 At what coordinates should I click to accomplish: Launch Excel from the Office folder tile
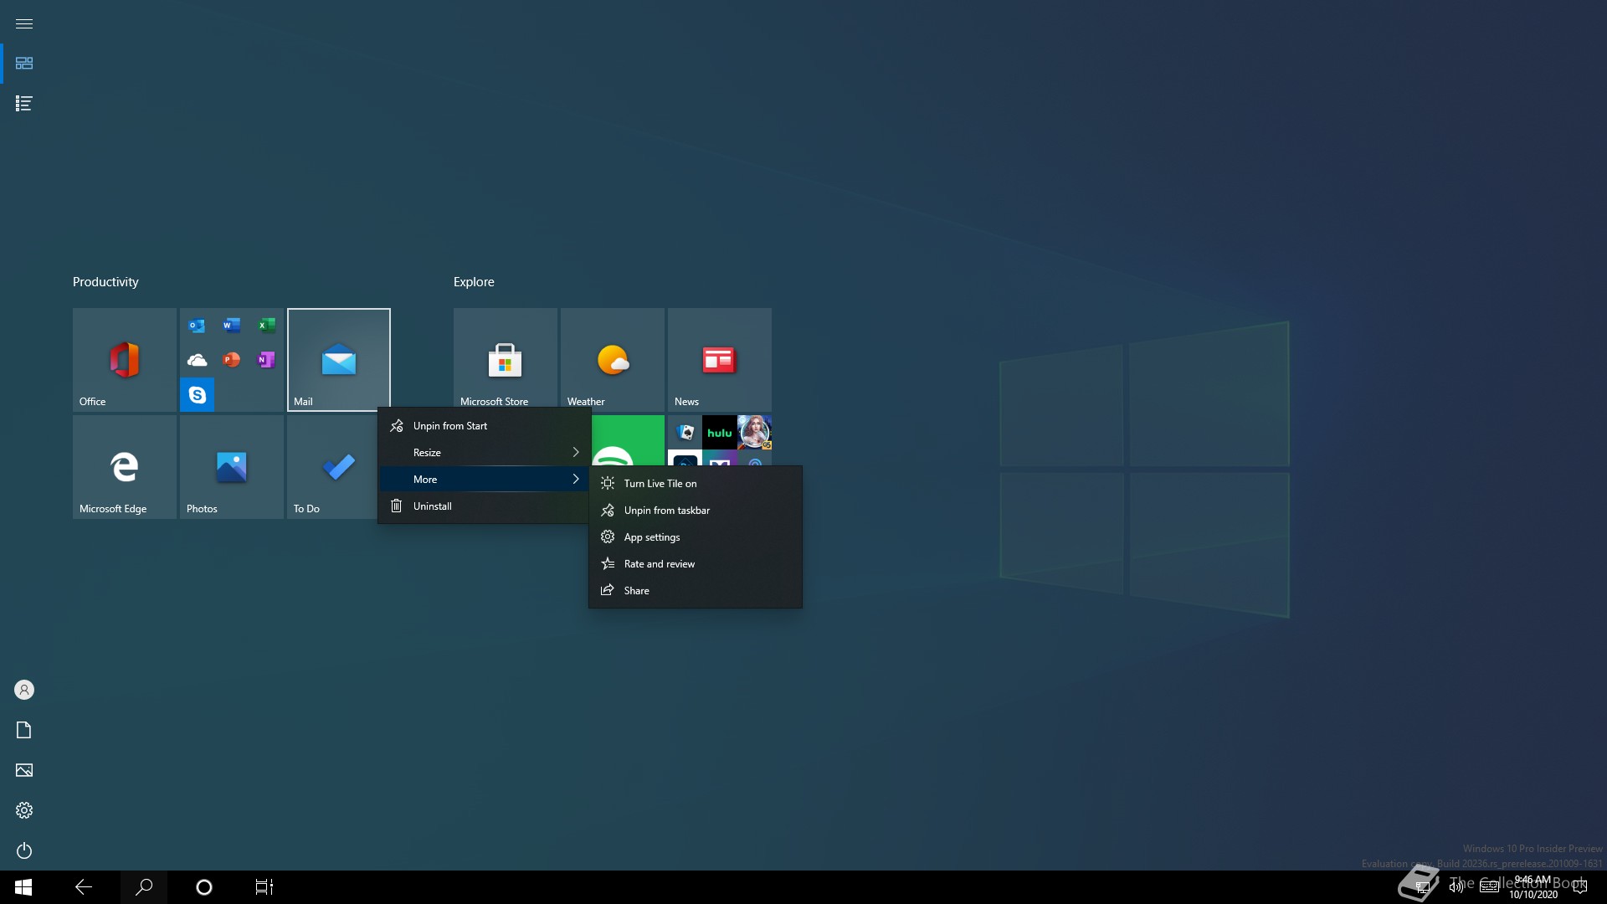[266, 326]
